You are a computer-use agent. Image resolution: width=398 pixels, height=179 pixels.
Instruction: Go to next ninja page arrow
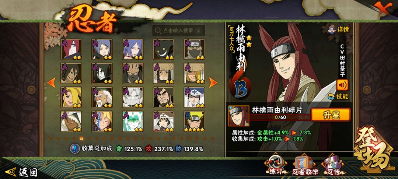(x=213, y=83)
